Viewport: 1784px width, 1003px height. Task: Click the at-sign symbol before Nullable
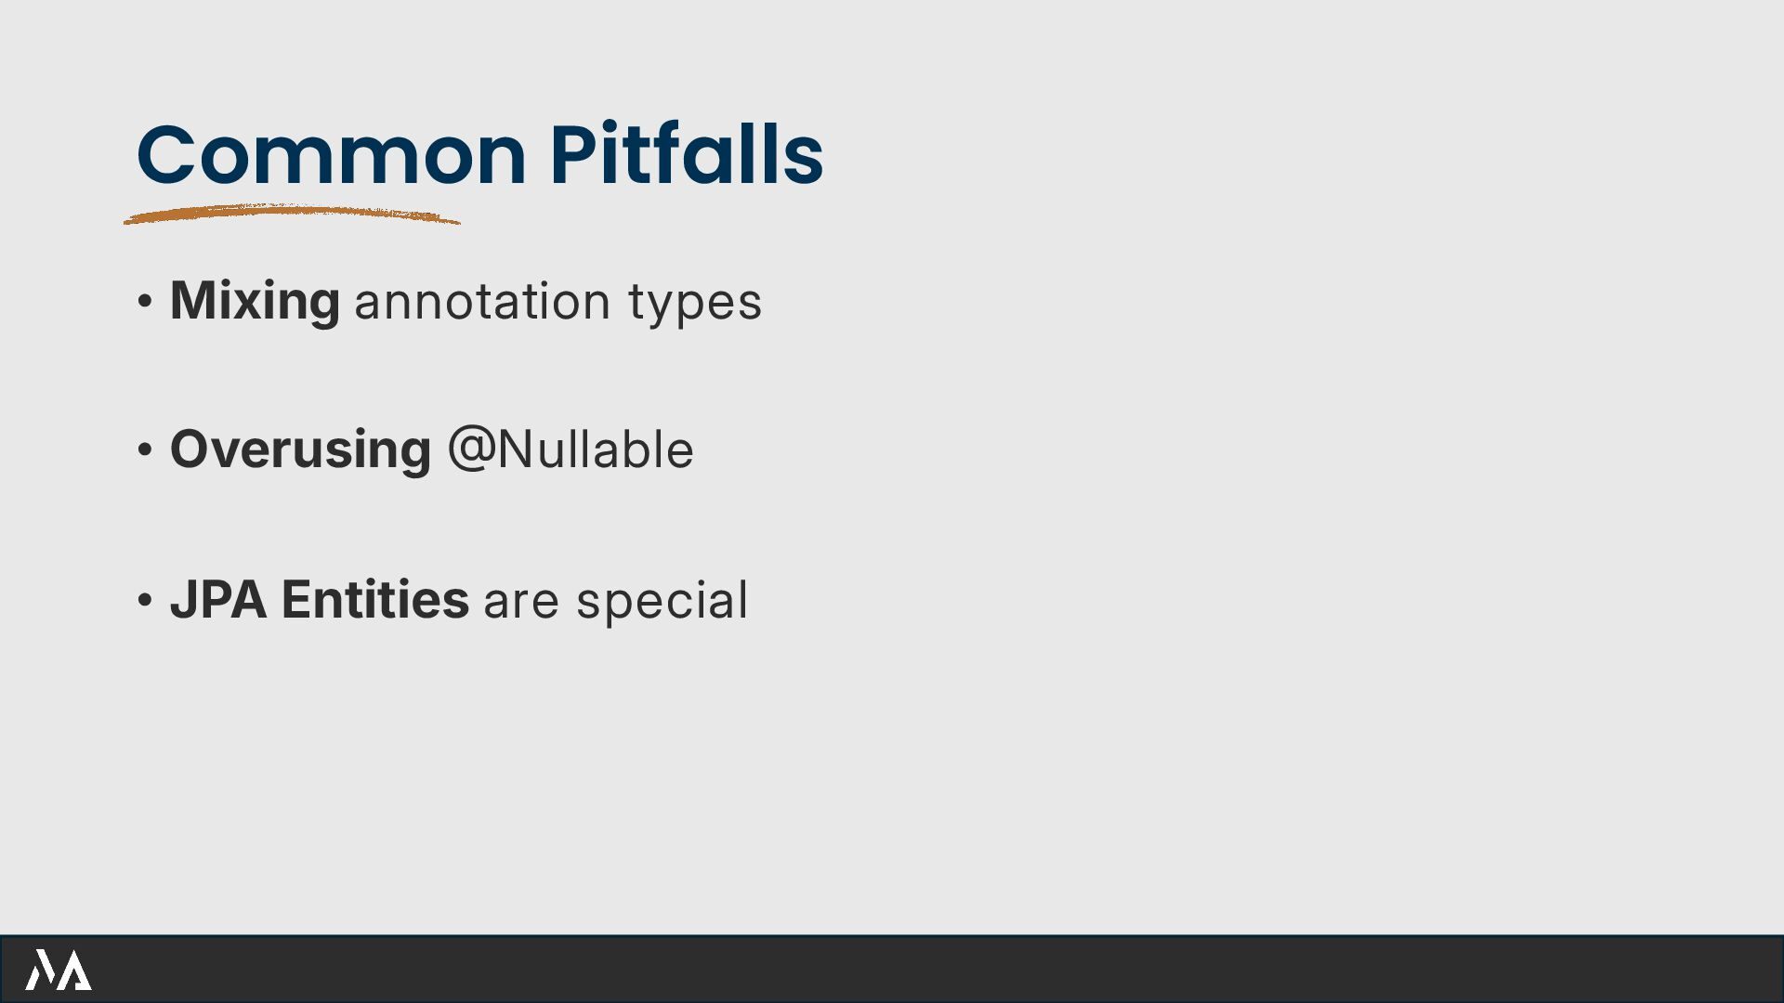470,449
